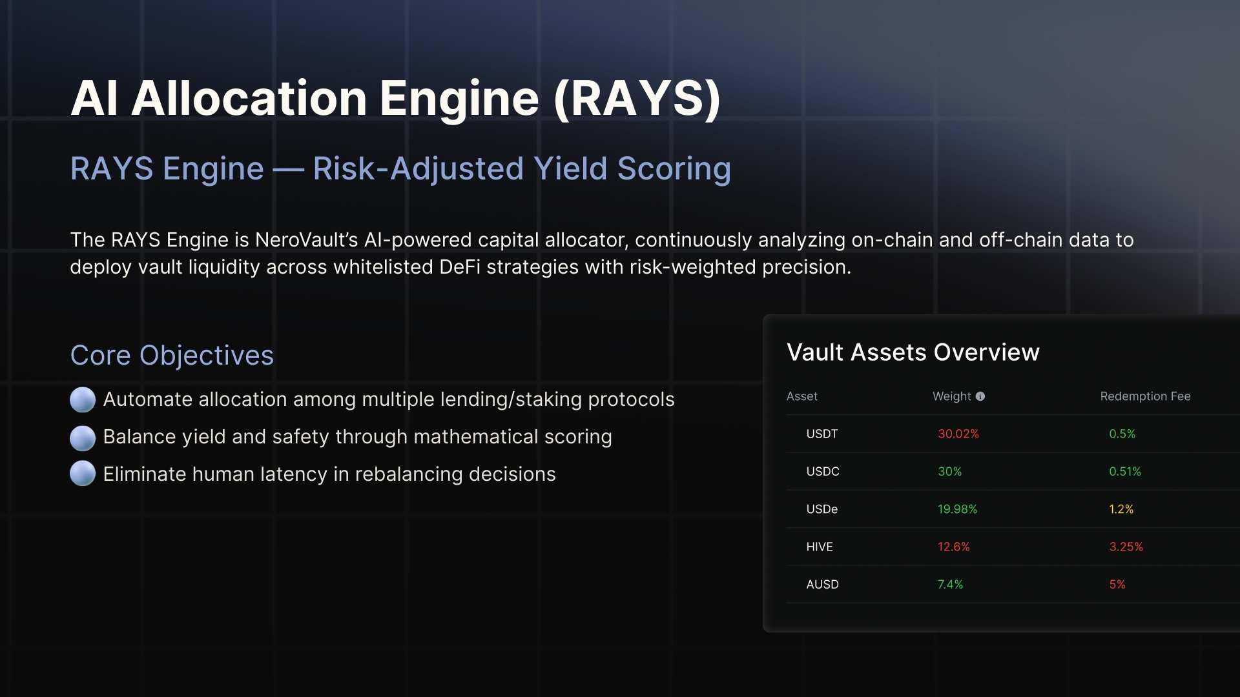Open the Vault Assets Overview panel header
Image resolution: width=1240 pixels, height=697 pixels.
[x=913, y=352]
